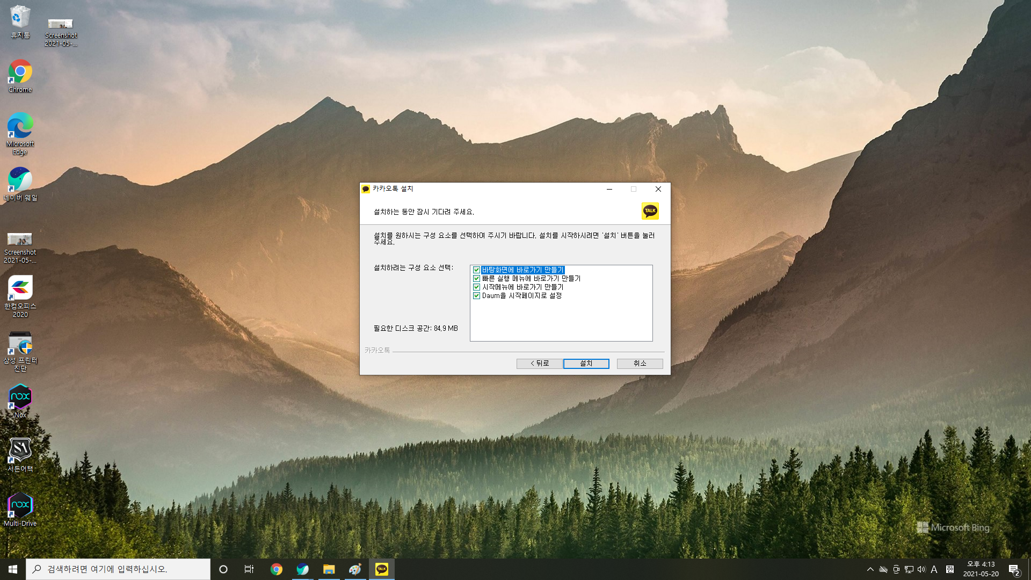Cancel installation with the 취소 button
The height and width of the screenshot is (580, 1031).
click(640, 364)
